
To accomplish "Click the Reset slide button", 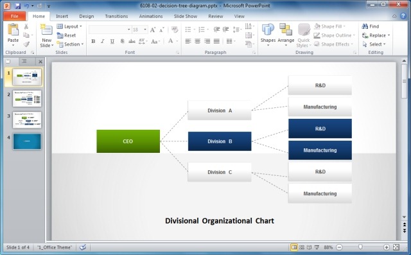I will 66,35.
